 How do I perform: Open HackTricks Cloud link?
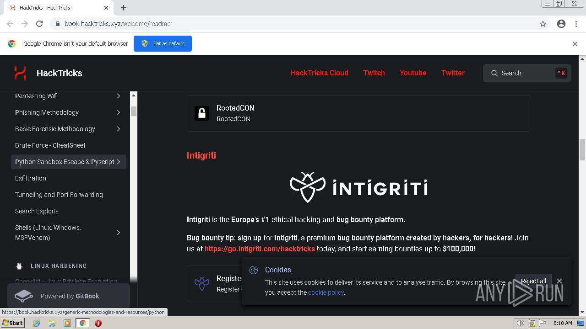coord(320,73)
